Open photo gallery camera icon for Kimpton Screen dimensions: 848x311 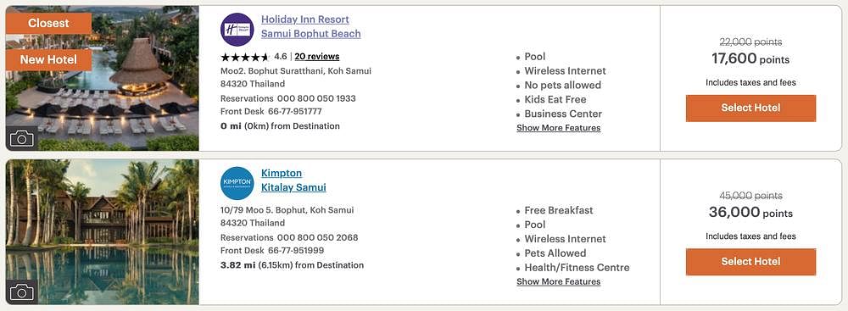(x=22, y=292)
